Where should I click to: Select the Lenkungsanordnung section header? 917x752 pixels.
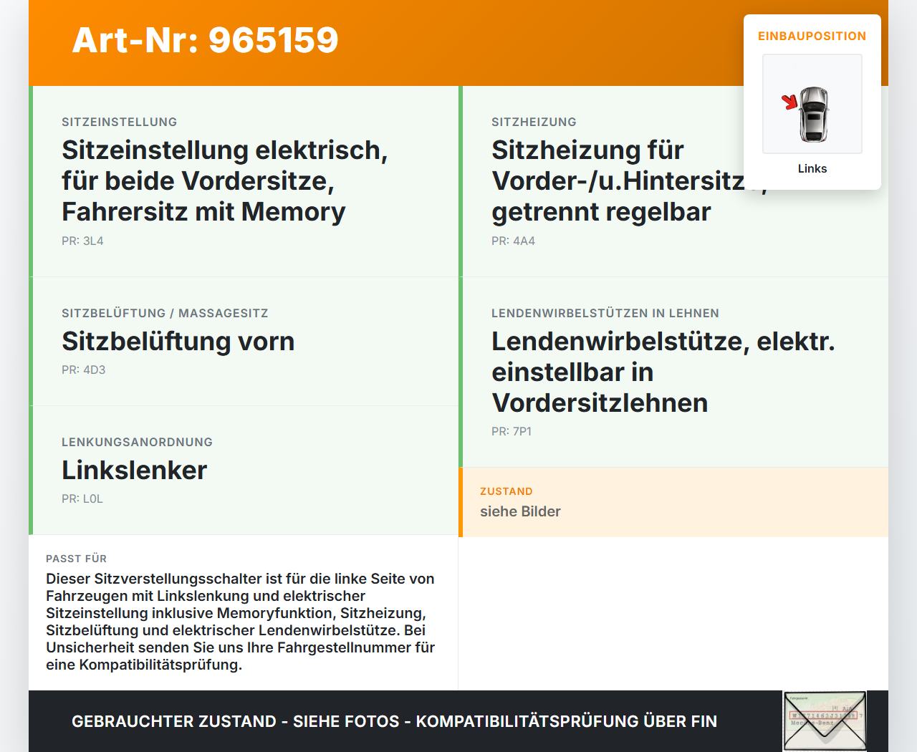pos(137,442)
